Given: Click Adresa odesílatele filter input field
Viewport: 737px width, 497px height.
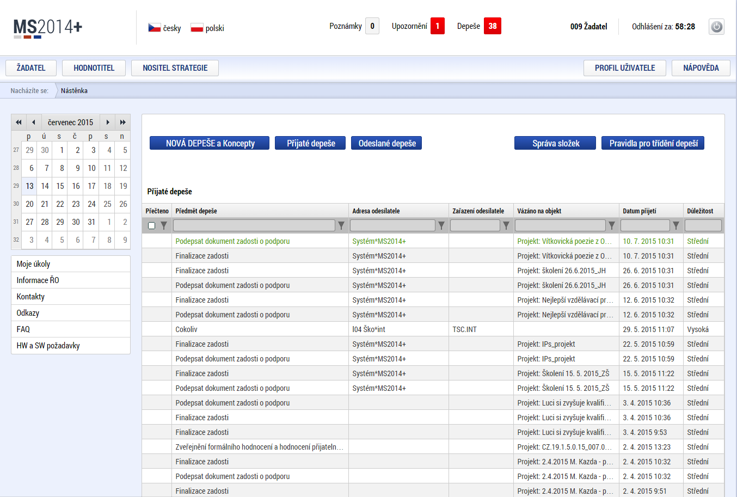Looking at the screenshot, I should pos(392,225).
